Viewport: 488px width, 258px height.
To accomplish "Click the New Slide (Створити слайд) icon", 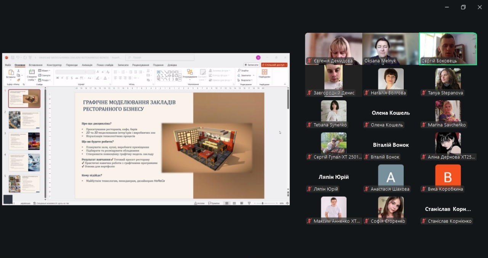I will point(32,72).
